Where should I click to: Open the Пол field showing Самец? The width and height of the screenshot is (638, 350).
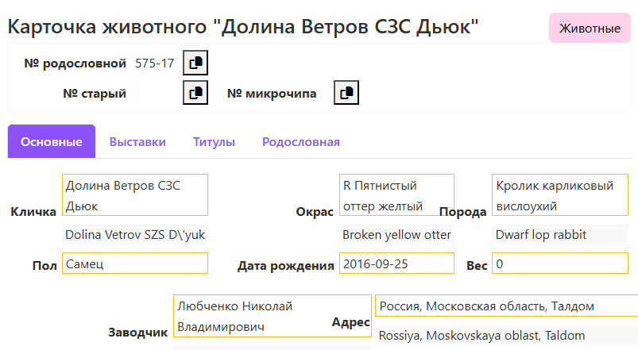coord(135,263)
